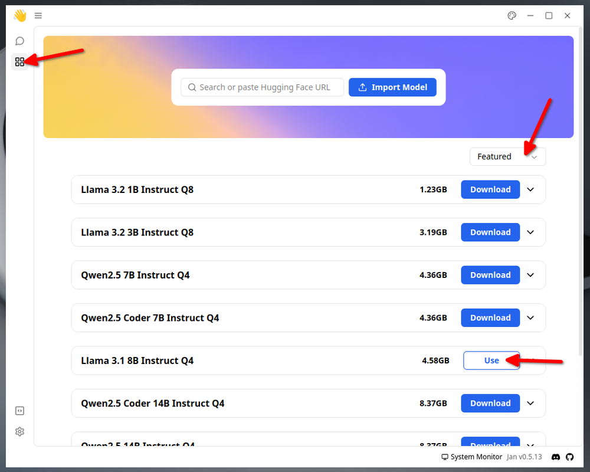Expand Qwen2.5 Coder 7B Instruct Q4 details
The width and height of the screenshot is (590, 472).
[x=530, y=317]
